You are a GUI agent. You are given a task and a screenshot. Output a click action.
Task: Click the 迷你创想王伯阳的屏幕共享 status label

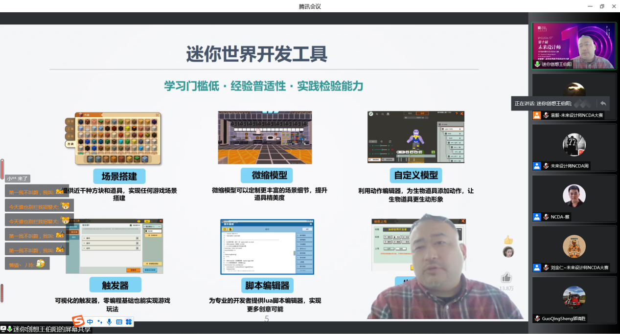[52, 329]
